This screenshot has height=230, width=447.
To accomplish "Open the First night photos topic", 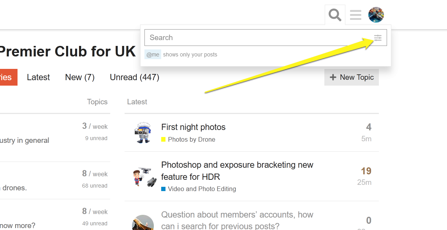I will point(193,127).
